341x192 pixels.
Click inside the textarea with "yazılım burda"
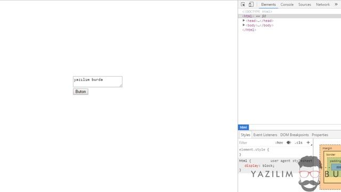click(x=98, y=82)
